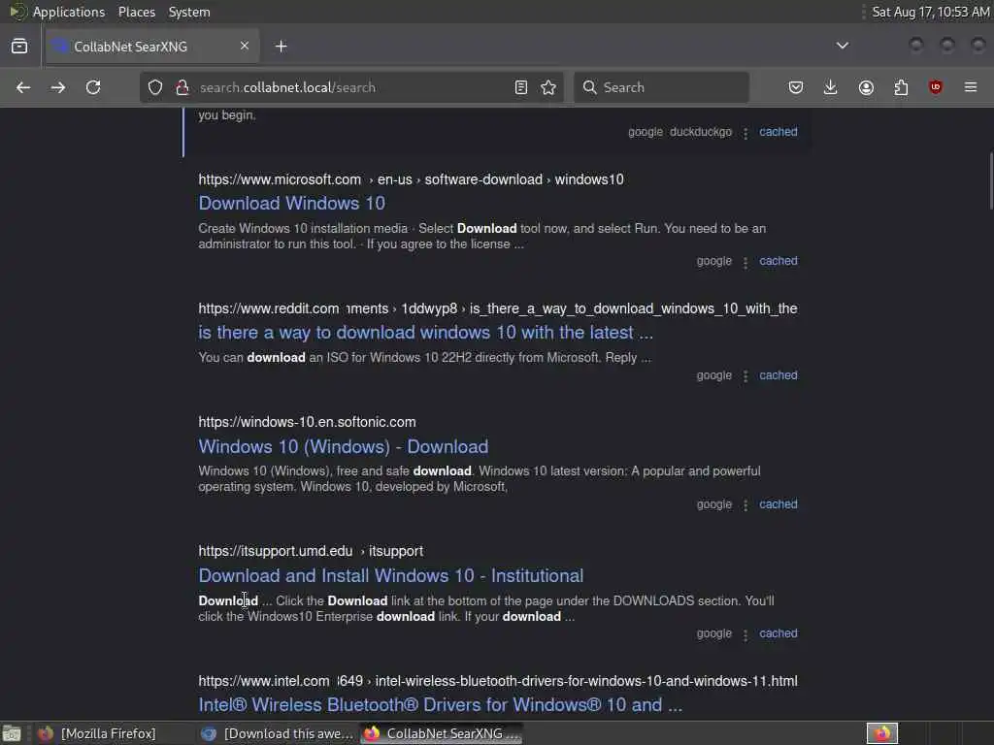Switch to Download this awe... taskbar window

pyautogui.click(x=278, y=733)
